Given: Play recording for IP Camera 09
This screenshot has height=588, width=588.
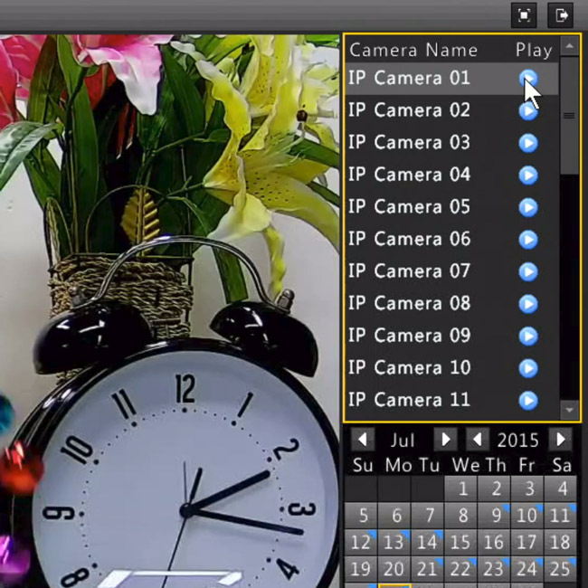Looking at the screenshot, I should point(528,336).
